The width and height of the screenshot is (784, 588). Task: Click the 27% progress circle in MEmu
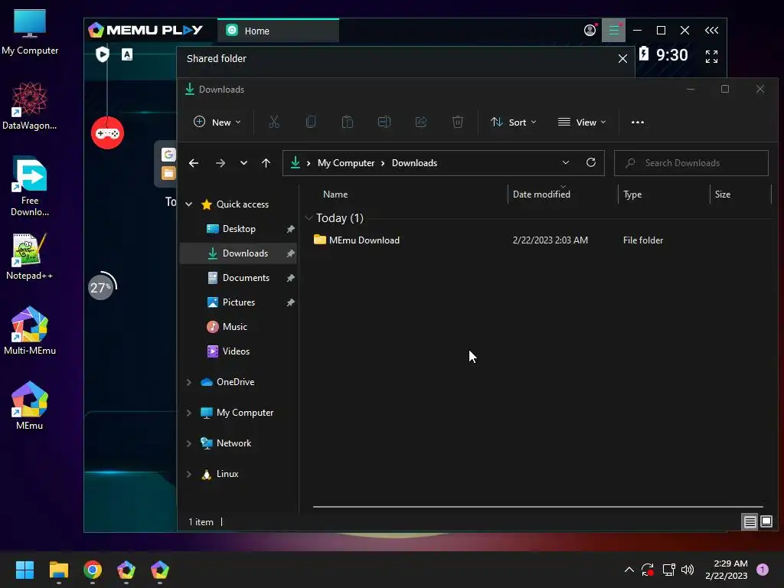point(102,286)
